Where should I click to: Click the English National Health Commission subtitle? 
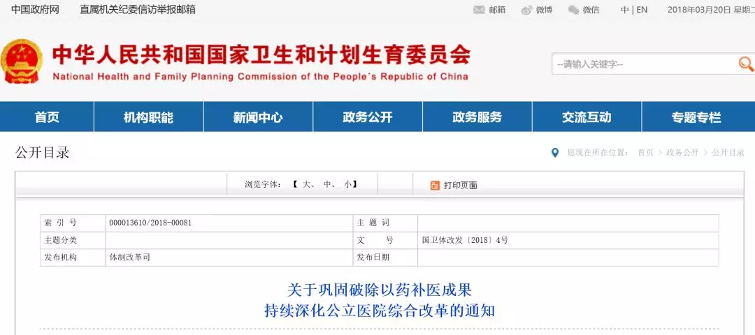[260, 76]
